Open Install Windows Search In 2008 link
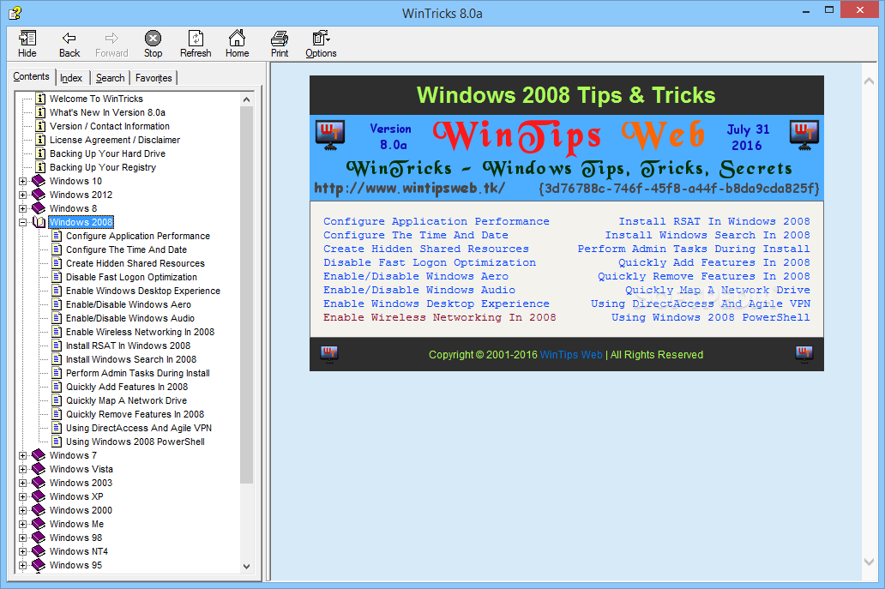The image size is (885, 589). pyautogui.click(x=707, y=235)
